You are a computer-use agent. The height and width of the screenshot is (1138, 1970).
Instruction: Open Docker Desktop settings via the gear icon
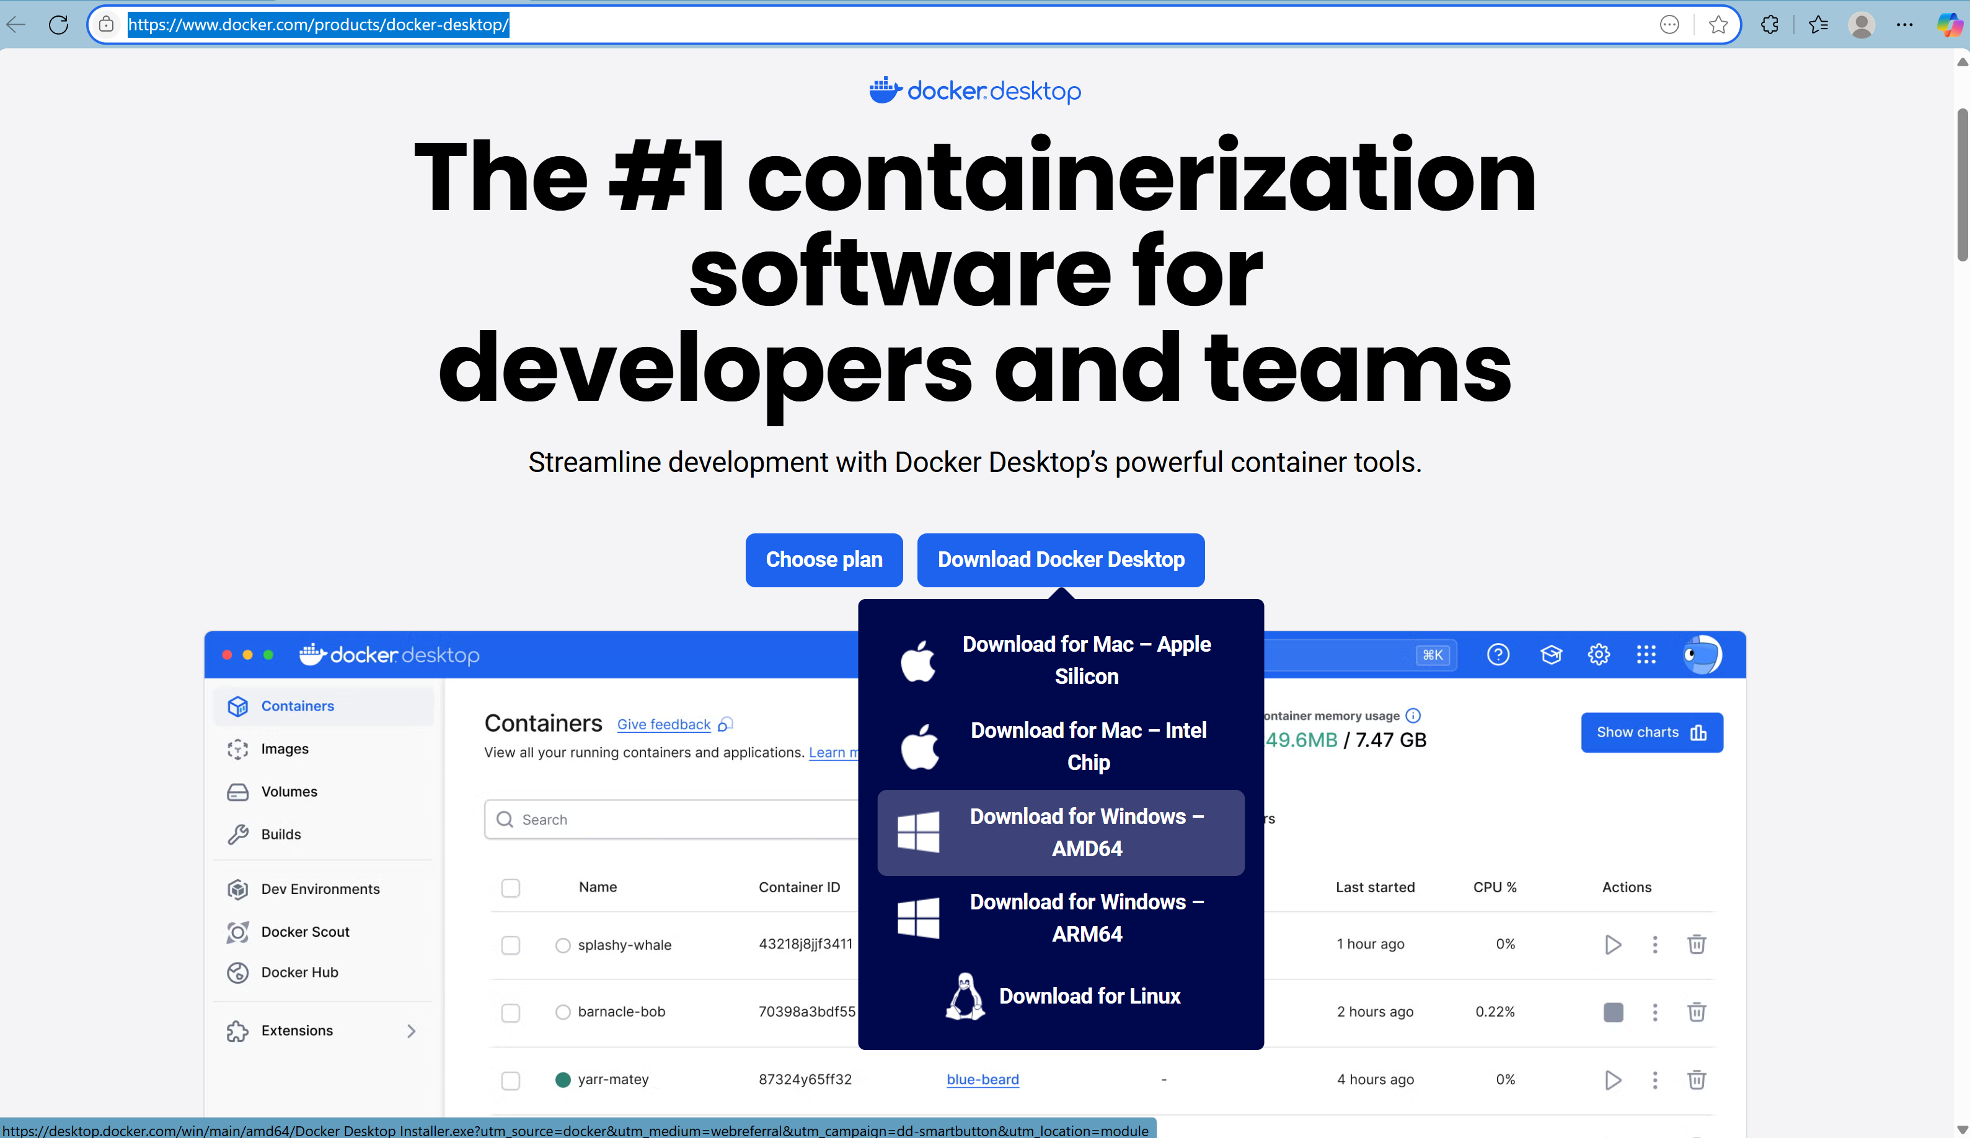[1599, 655]
